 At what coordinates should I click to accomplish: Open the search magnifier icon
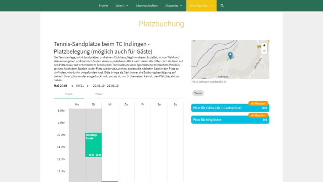point(222,5)
